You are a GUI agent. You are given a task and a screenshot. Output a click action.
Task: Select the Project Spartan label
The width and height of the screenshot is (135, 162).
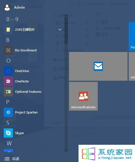point(26,112)
